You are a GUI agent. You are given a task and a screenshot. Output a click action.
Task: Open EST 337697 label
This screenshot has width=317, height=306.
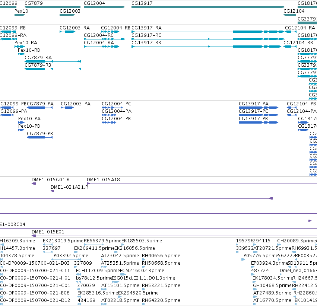[x=51, y=248]
